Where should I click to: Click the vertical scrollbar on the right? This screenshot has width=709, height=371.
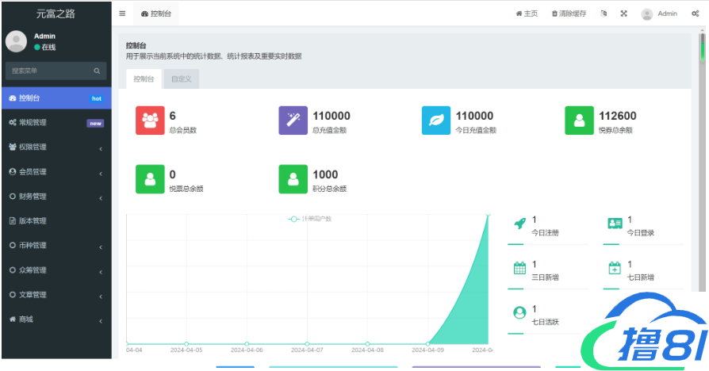click(x=701, y=48)
